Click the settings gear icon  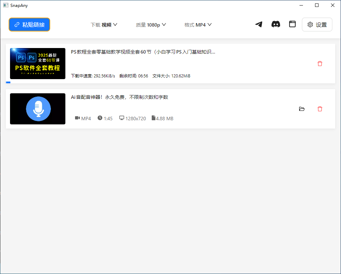point(310,25)
